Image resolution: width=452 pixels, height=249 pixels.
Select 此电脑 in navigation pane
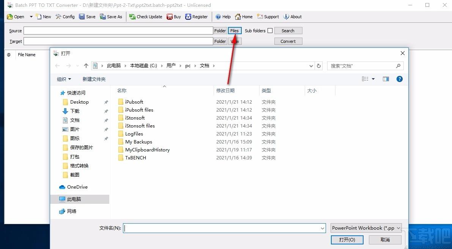pos(74,199)
